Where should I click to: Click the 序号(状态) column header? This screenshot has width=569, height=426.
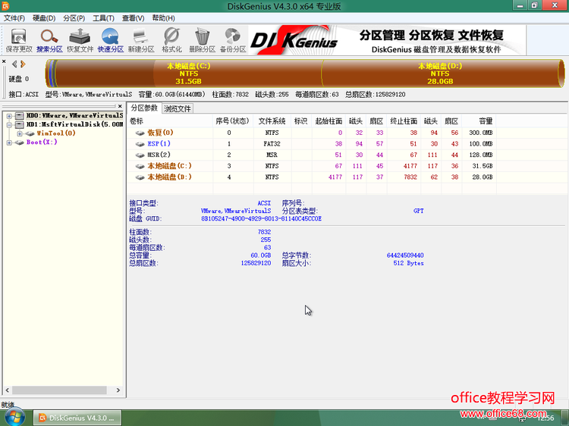233,121
